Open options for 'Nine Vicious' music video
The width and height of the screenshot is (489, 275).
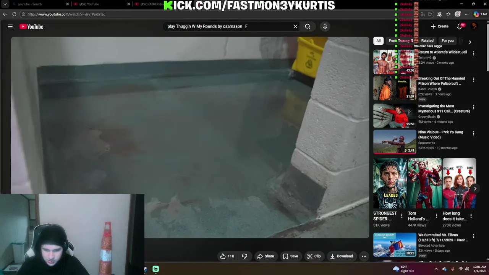pos(473,133)
